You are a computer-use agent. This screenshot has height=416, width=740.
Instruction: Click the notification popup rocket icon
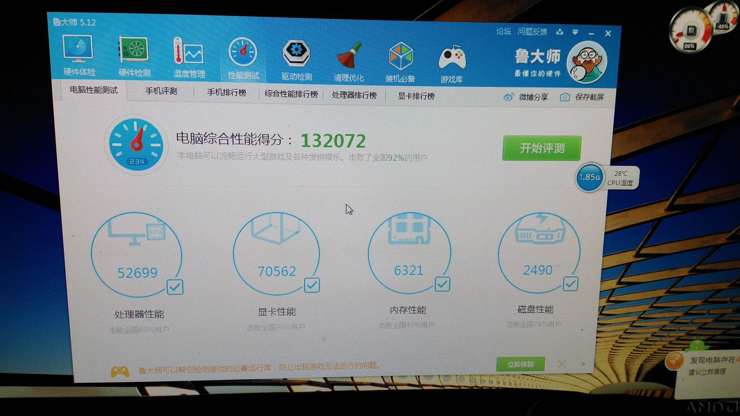pos(674,361)
